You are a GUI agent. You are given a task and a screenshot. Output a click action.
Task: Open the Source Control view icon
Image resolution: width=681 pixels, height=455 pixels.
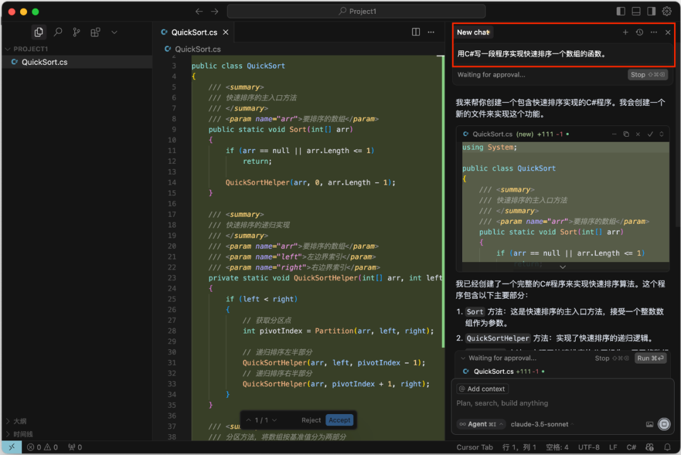76,32
